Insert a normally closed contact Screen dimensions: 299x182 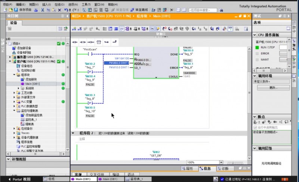[83, 41]
